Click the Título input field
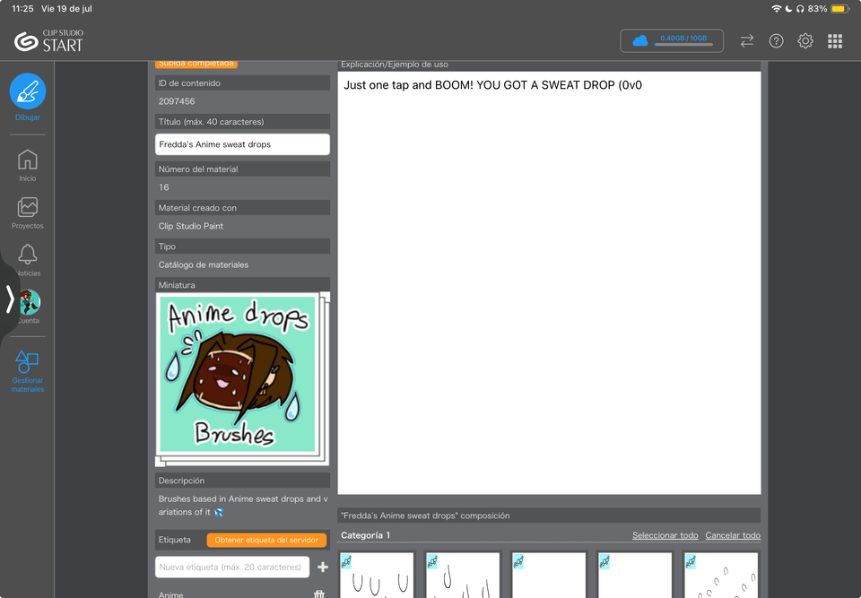 242,144
